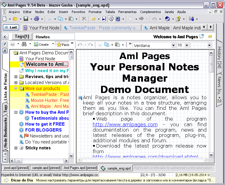The width and height of the screenshot is (225, 185).
Task: Click the mail envelope toolbar icon
Action: coord(191,19)
